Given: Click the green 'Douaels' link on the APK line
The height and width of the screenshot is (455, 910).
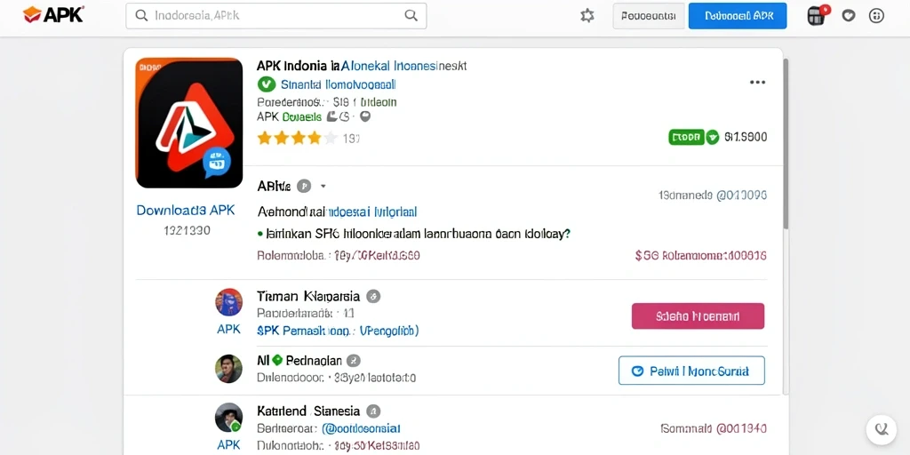Looking at the screenshot, I should coord(301,116).
